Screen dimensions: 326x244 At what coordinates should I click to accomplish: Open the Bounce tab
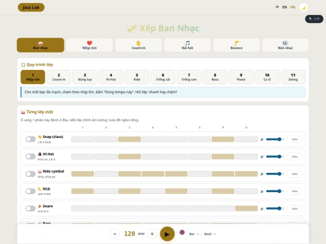pos(237,45)
